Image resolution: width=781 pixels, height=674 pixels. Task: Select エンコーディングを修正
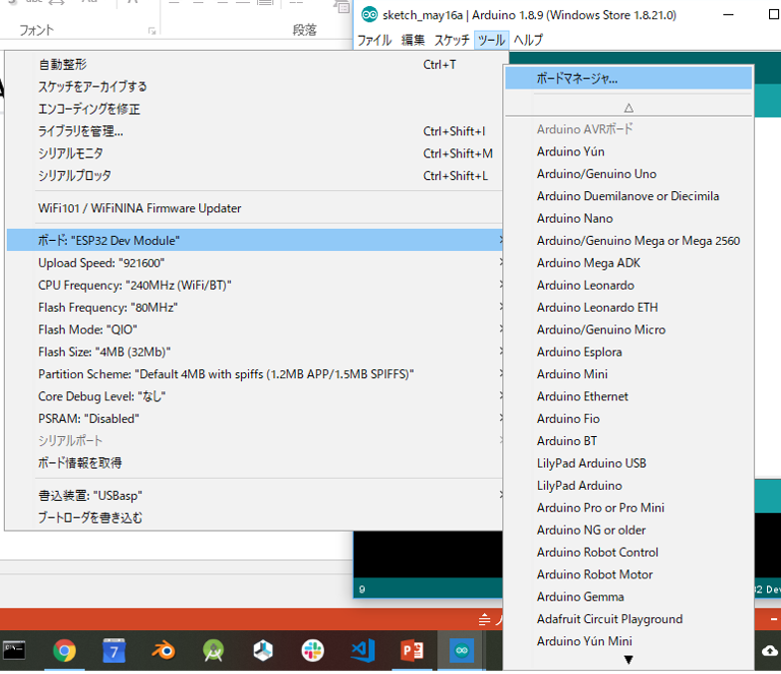coord(255,110)
